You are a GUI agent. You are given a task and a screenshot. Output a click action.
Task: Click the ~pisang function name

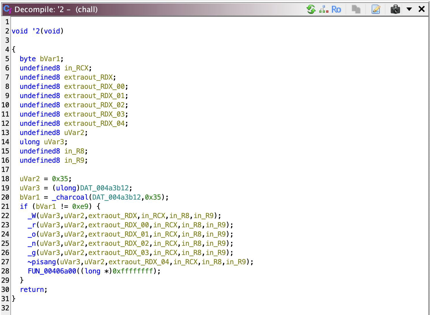point(42,262)
